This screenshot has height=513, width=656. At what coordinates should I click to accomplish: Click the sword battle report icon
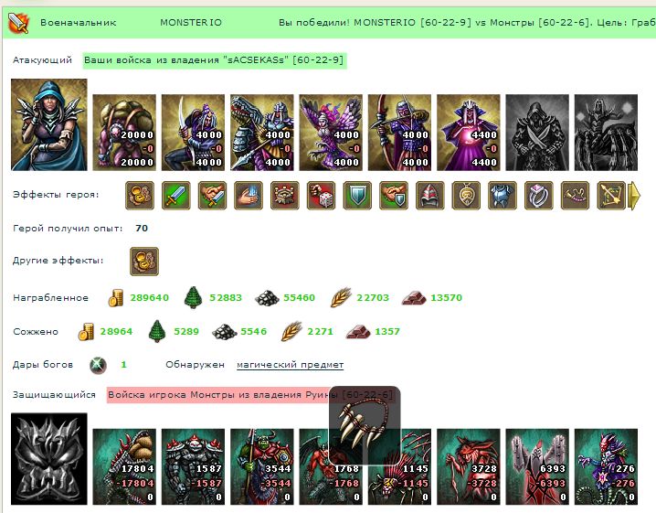pos(19,23)
